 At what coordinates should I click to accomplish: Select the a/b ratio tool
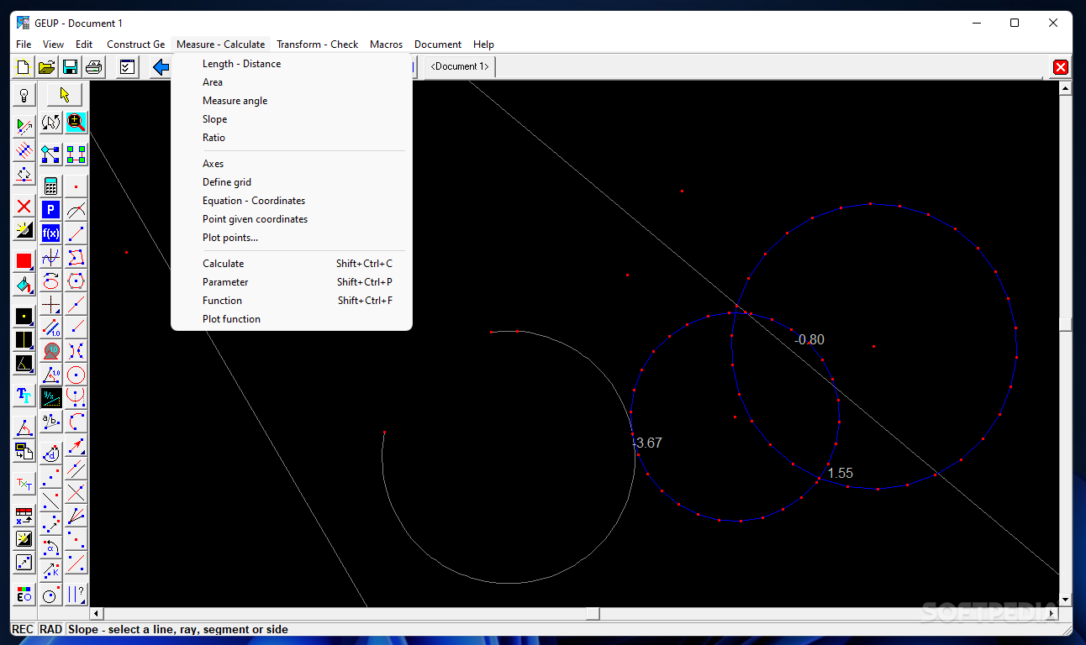pos(51,421)
